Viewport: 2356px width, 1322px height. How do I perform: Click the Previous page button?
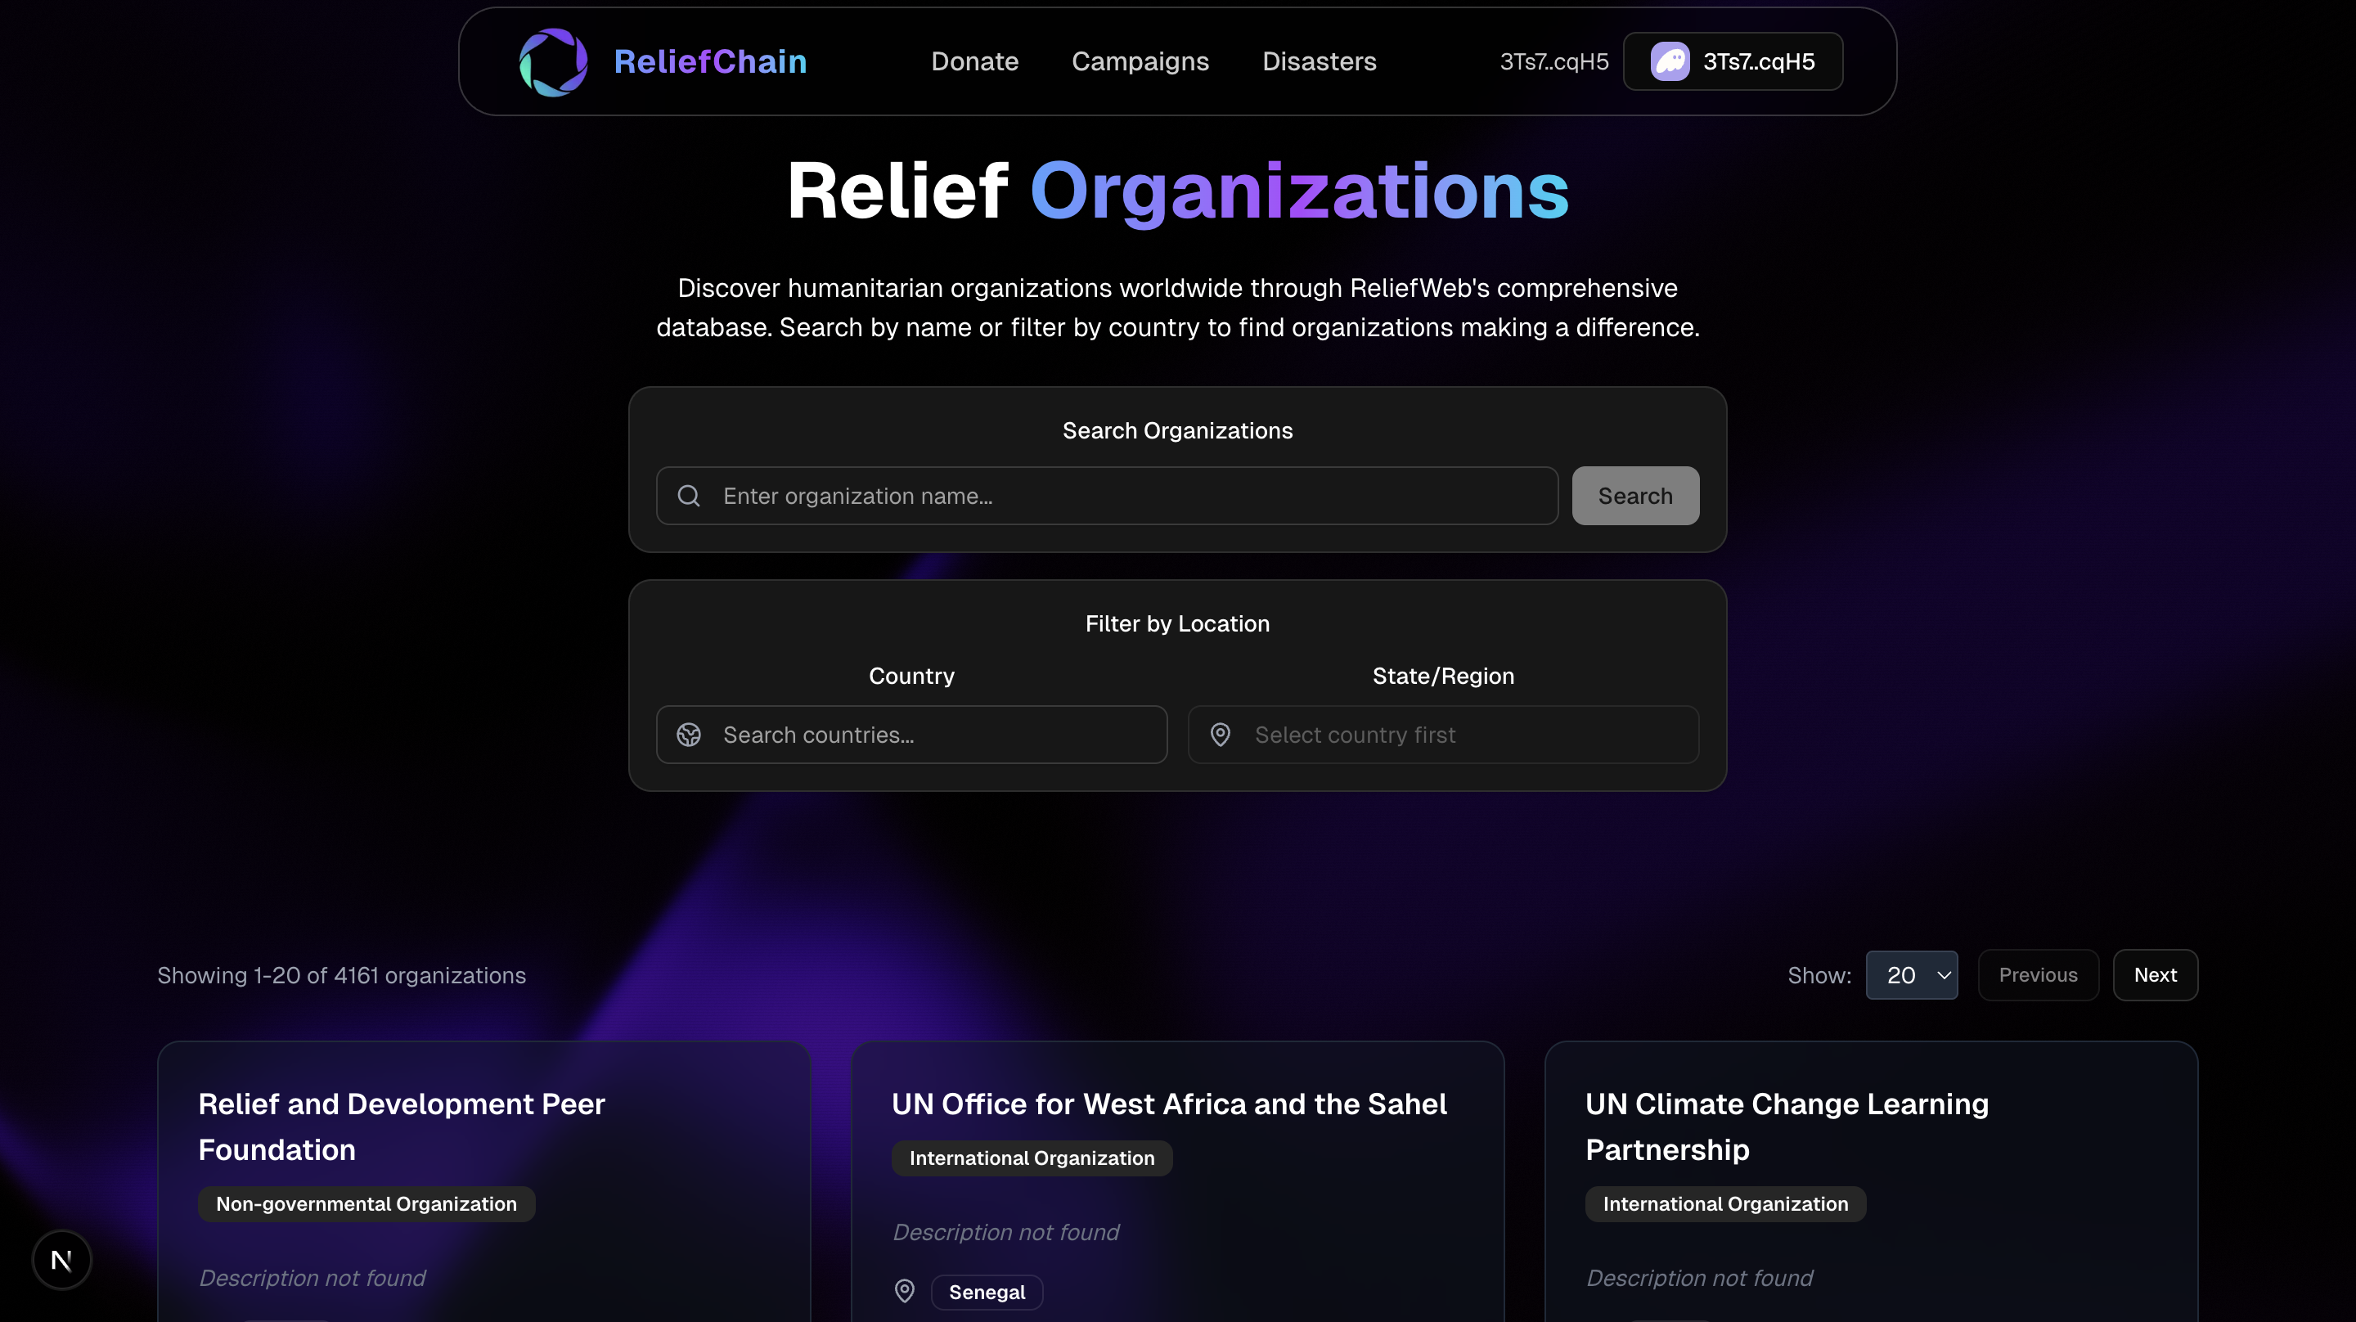click(x=2037, y=975)
